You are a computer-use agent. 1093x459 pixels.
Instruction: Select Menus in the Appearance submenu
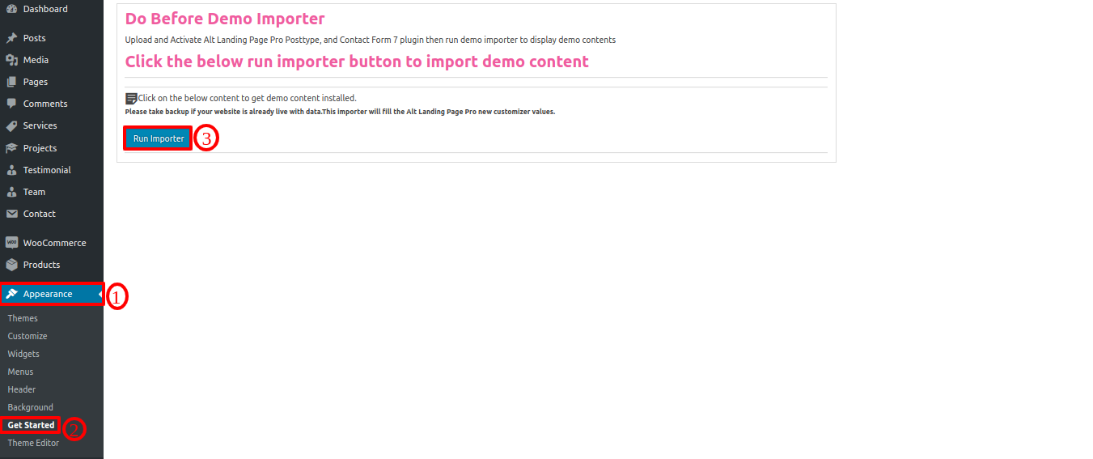click(21, 372)
